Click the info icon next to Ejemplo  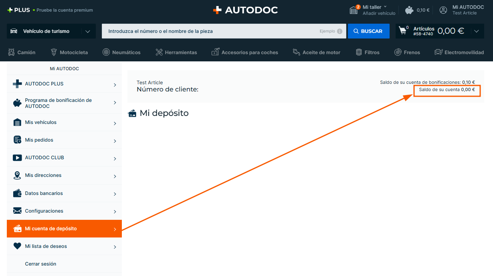coord(339,31)
